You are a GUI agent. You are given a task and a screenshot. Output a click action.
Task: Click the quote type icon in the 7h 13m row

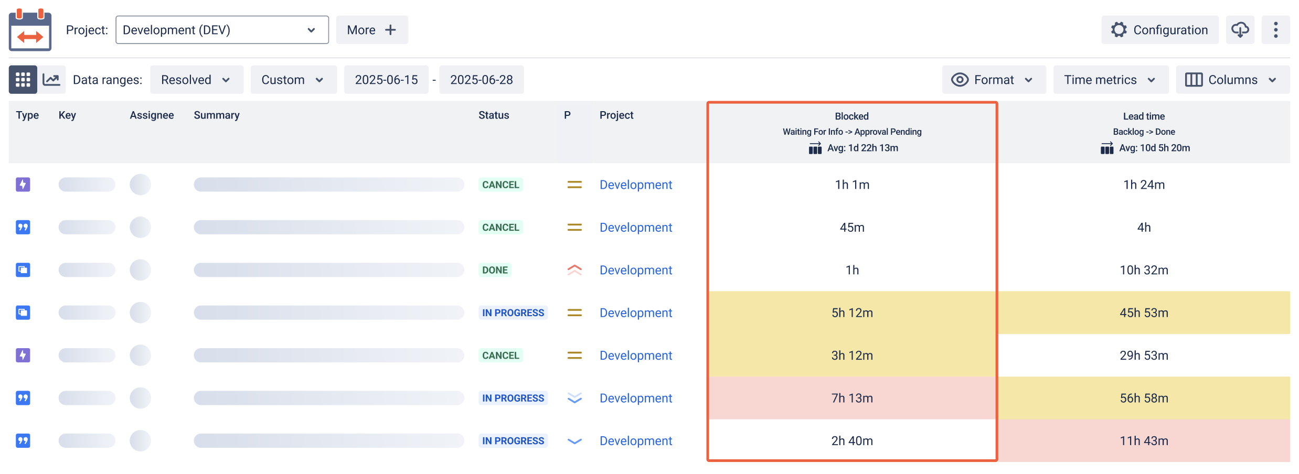tap(23, 398)
